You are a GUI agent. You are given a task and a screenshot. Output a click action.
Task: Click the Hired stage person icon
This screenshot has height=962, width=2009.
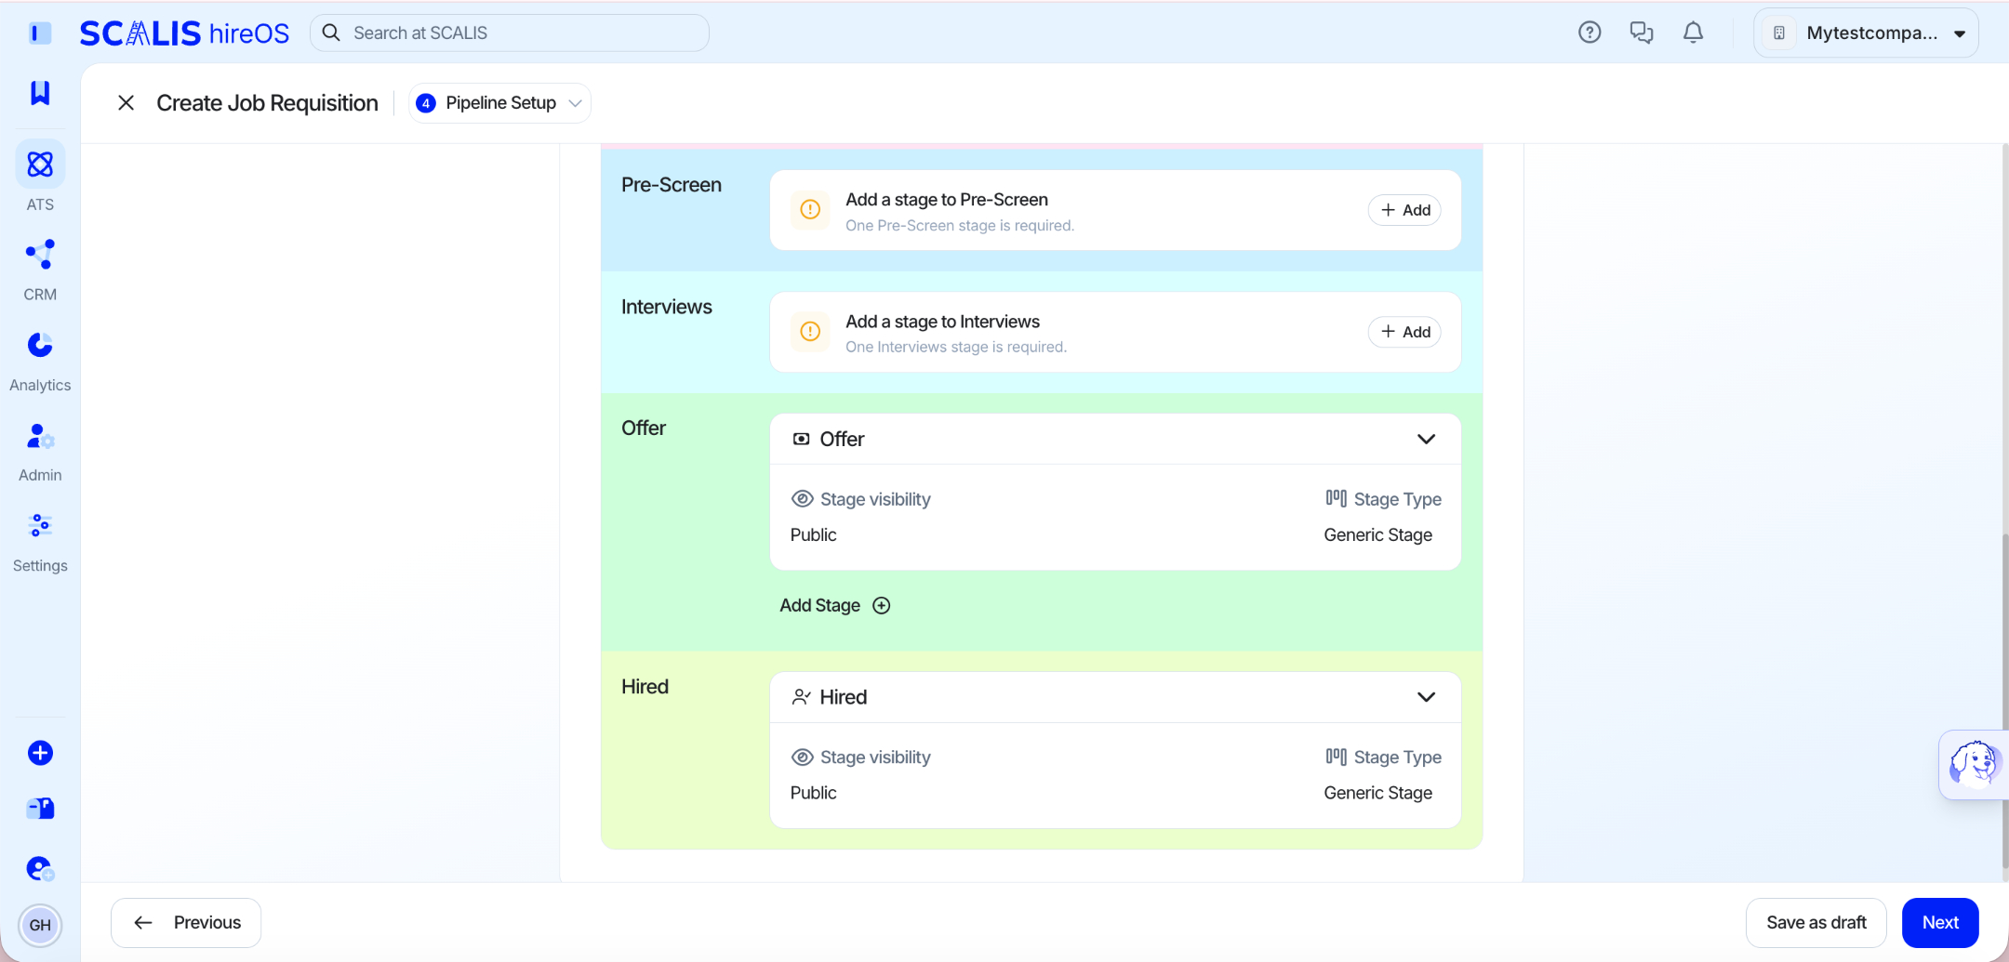(801, 697)
